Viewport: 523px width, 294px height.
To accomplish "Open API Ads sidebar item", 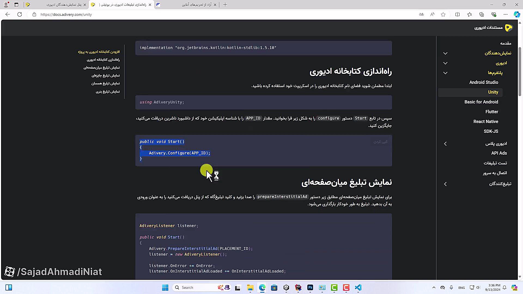I will (499, 153).
